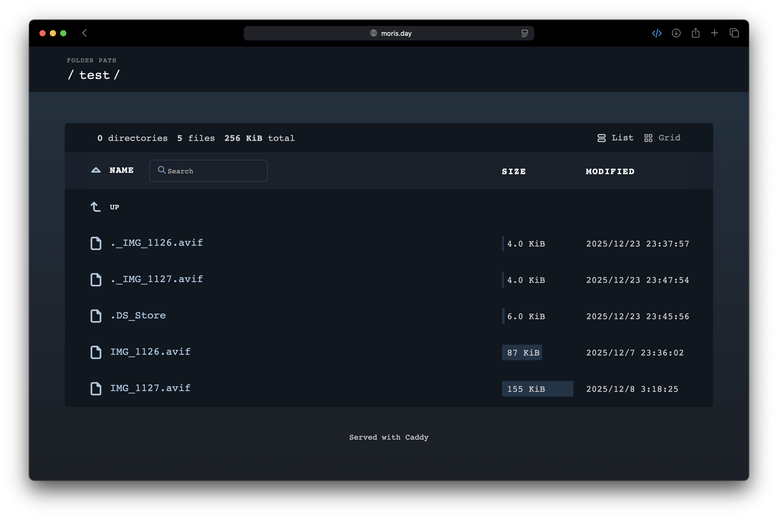Show tab overview icon
The height and width of the screenshot is (519, 778).
(x=734, y=33)
